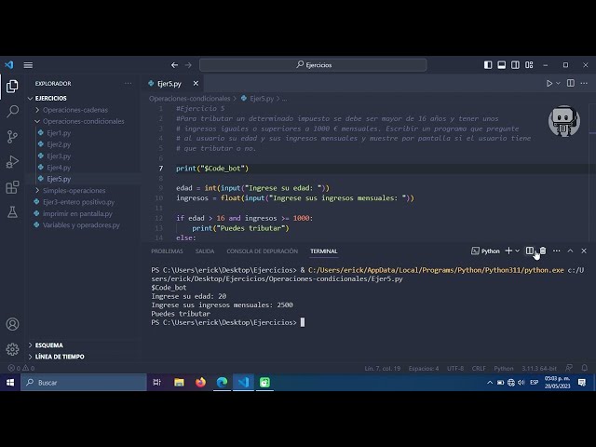Click the Ejercicios command center search box

pyautogui.click(x=313, y=65)
